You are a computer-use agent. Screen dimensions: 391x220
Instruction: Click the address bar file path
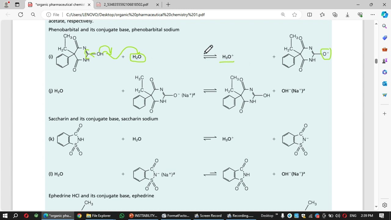pos(135,15)
